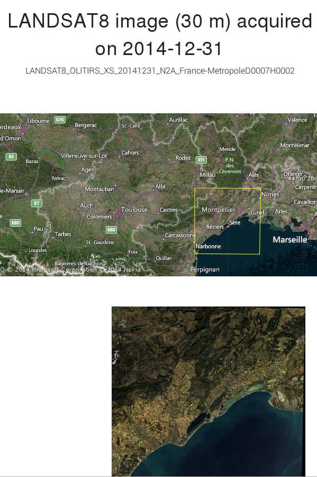Click the E70 road shield near Libourne
The height and width of the screenshot is (477, 317).
[x=60, y=120]
